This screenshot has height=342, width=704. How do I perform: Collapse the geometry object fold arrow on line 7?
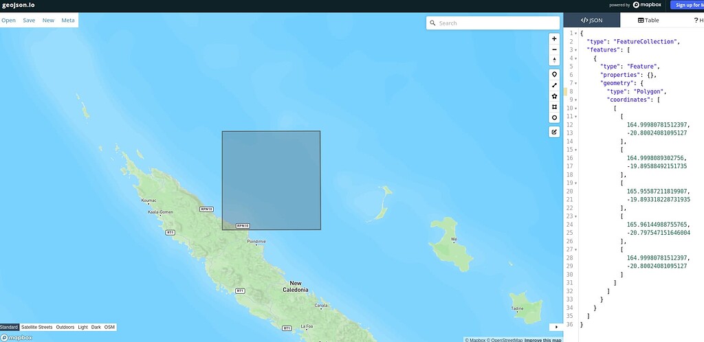point(576,83)
